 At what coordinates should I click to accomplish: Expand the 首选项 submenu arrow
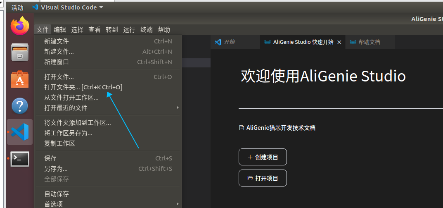pos(178,204)
